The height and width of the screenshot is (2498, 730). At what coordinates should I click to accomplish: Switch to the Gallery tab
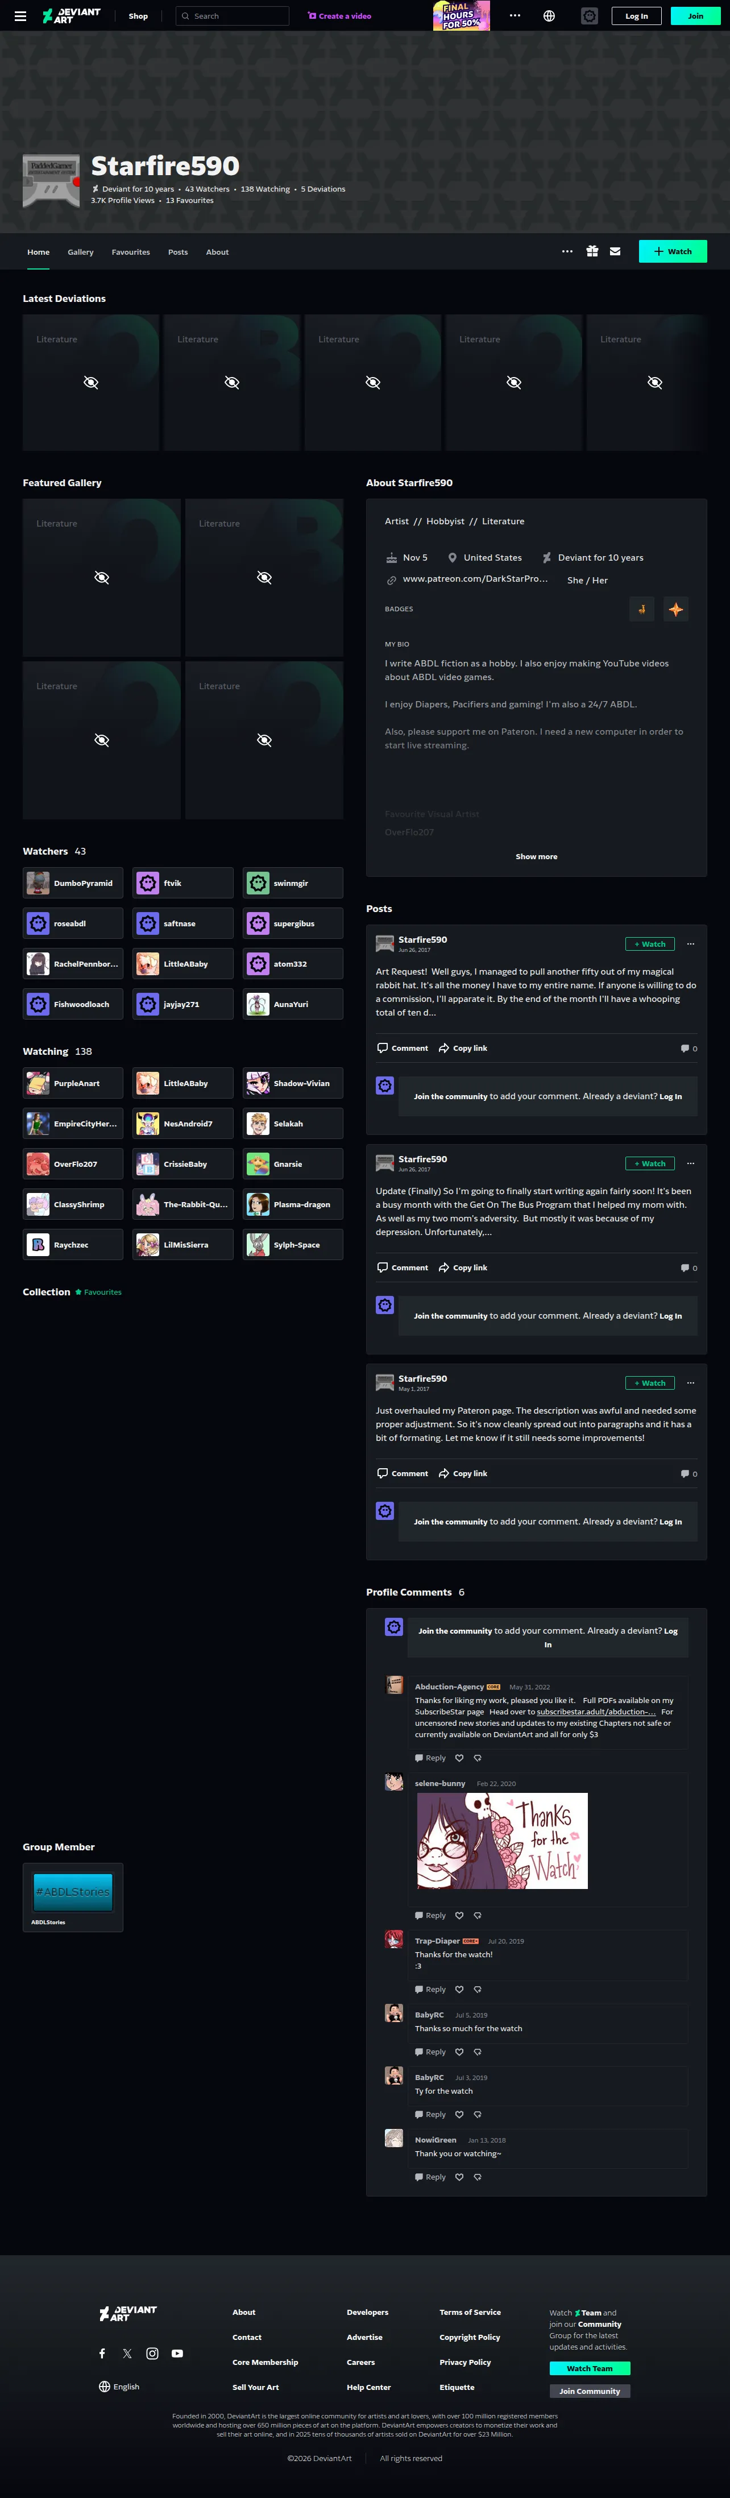click(x=81, y=252)
